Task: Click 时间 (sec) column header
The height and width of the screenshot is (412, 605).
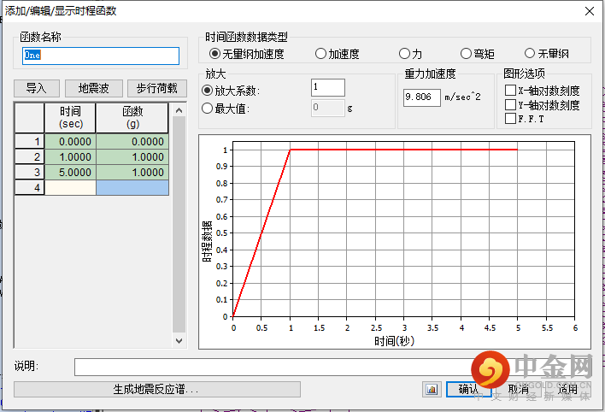Action: 70,118
